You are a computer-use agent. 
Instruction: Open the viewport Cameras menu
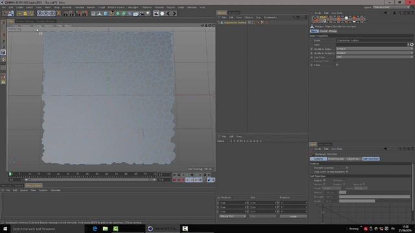click(x=25, y=26)
